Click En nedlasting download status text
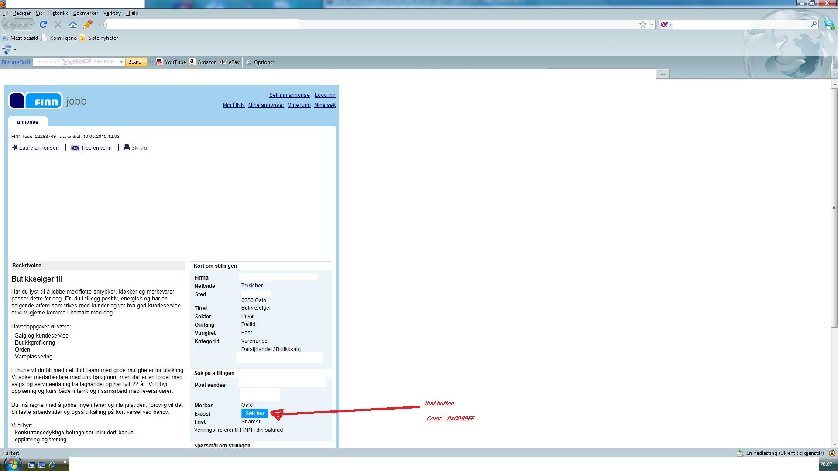Image resolution: width=838 pixels, height=471 pixels. coord(785,453)
